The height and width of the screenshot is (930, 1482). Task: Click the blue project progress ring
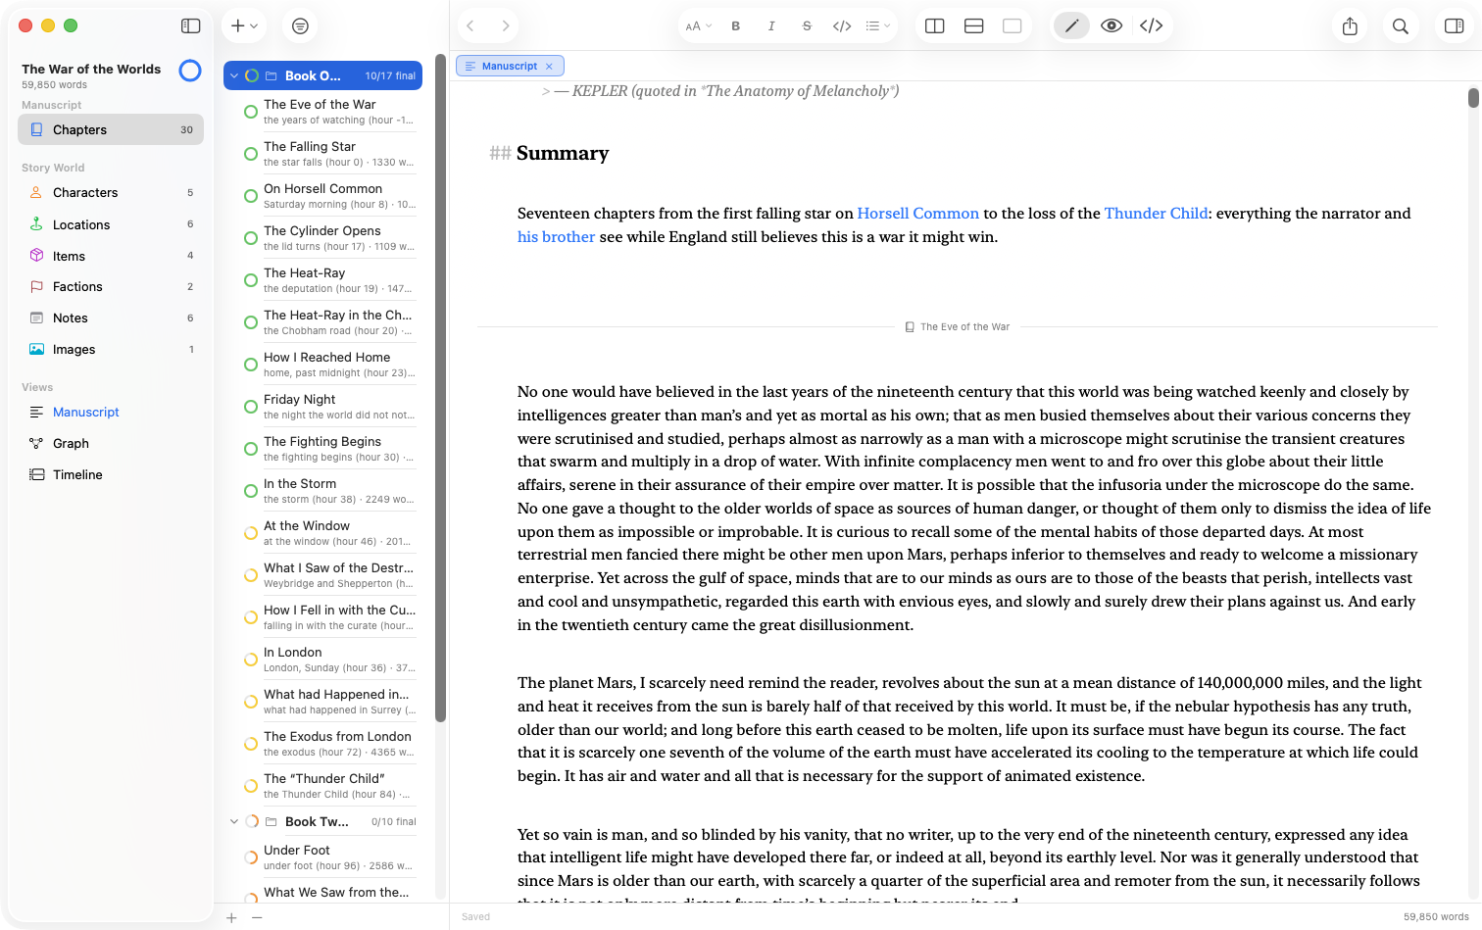coord(190,71)
